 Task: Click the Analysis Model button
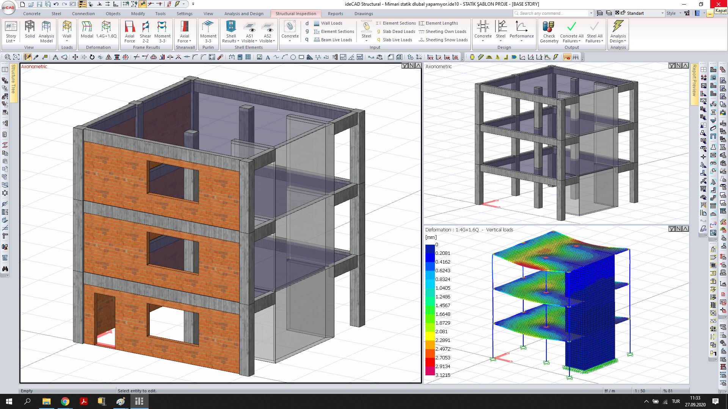pyautogui.click(x=46, y=32)
